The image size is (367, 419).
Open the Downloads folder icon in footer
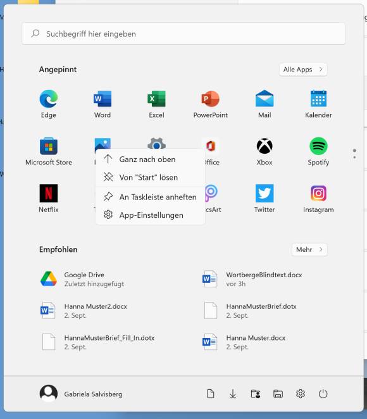233,394
